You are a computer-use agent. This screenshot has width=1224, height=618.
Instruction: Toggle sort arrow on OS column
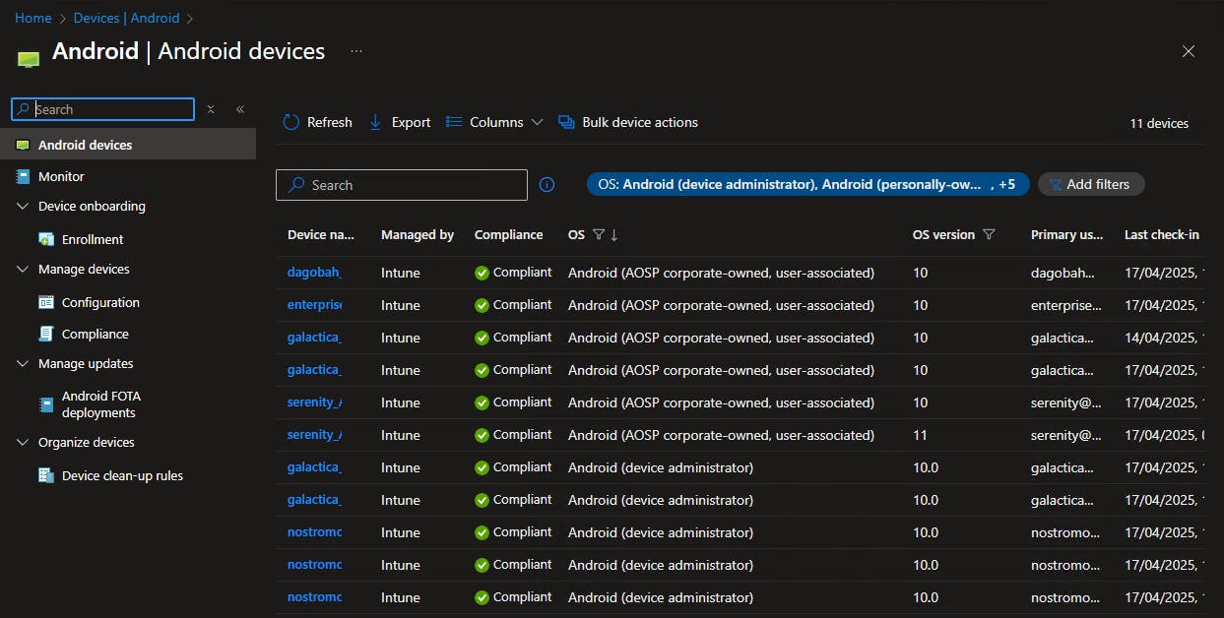(614, 234)
